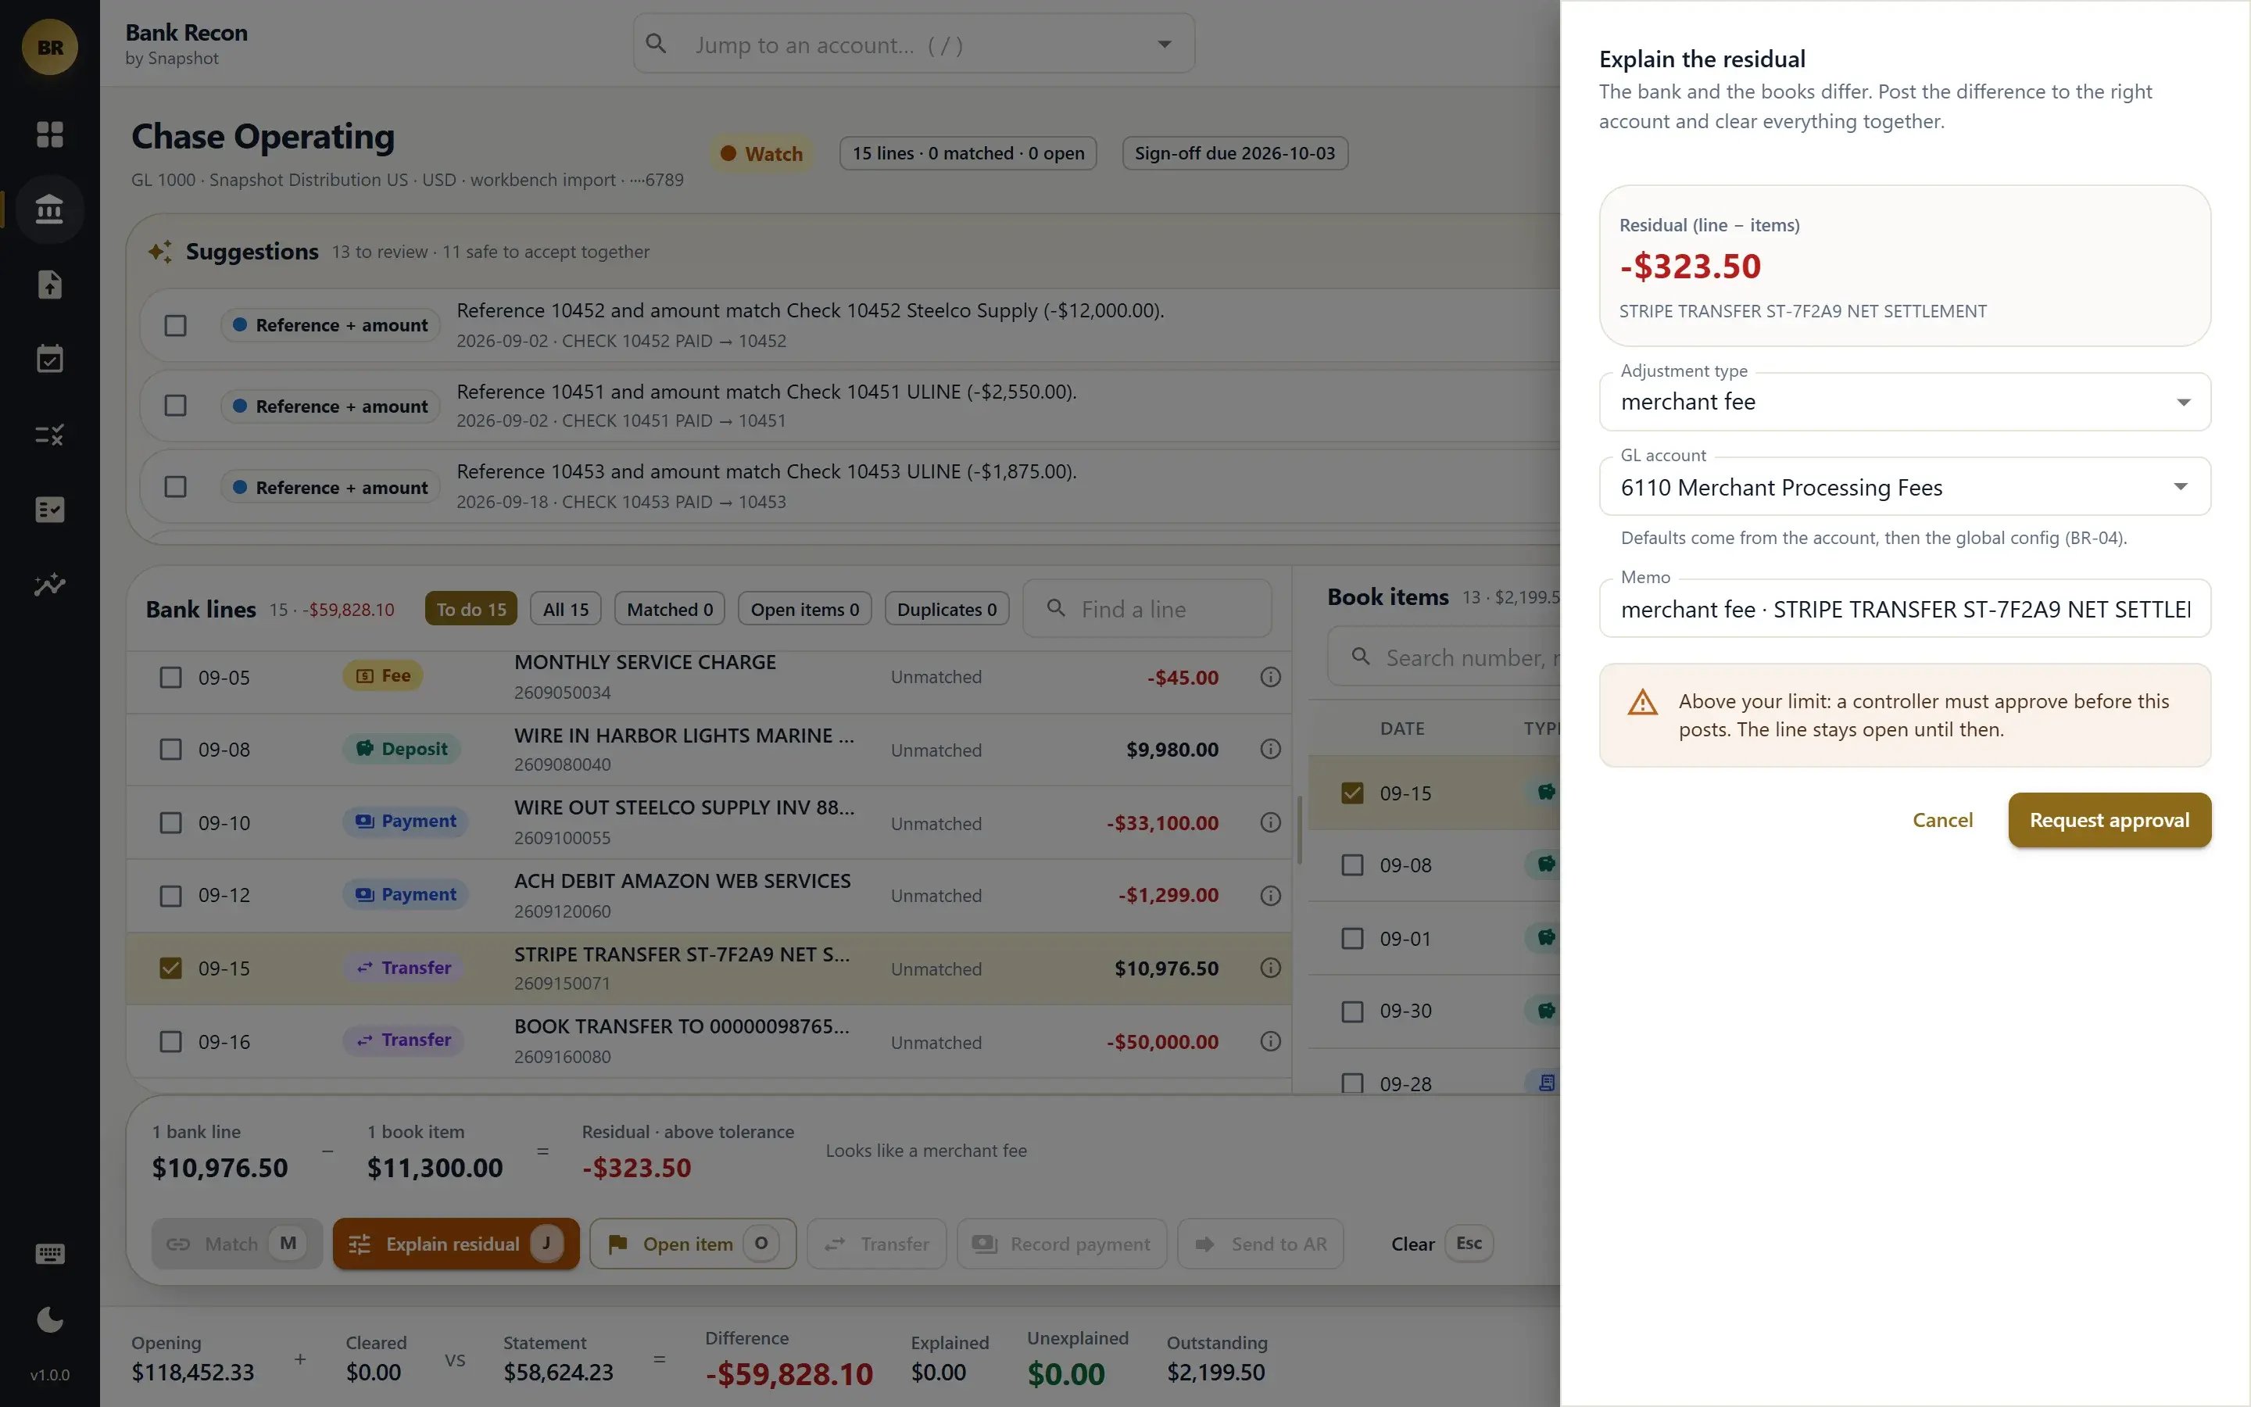Viewport: 2251px width, 1407px height.
Task: Select the 09-12 bank line checkbox
Action: (x=170, y=895)
